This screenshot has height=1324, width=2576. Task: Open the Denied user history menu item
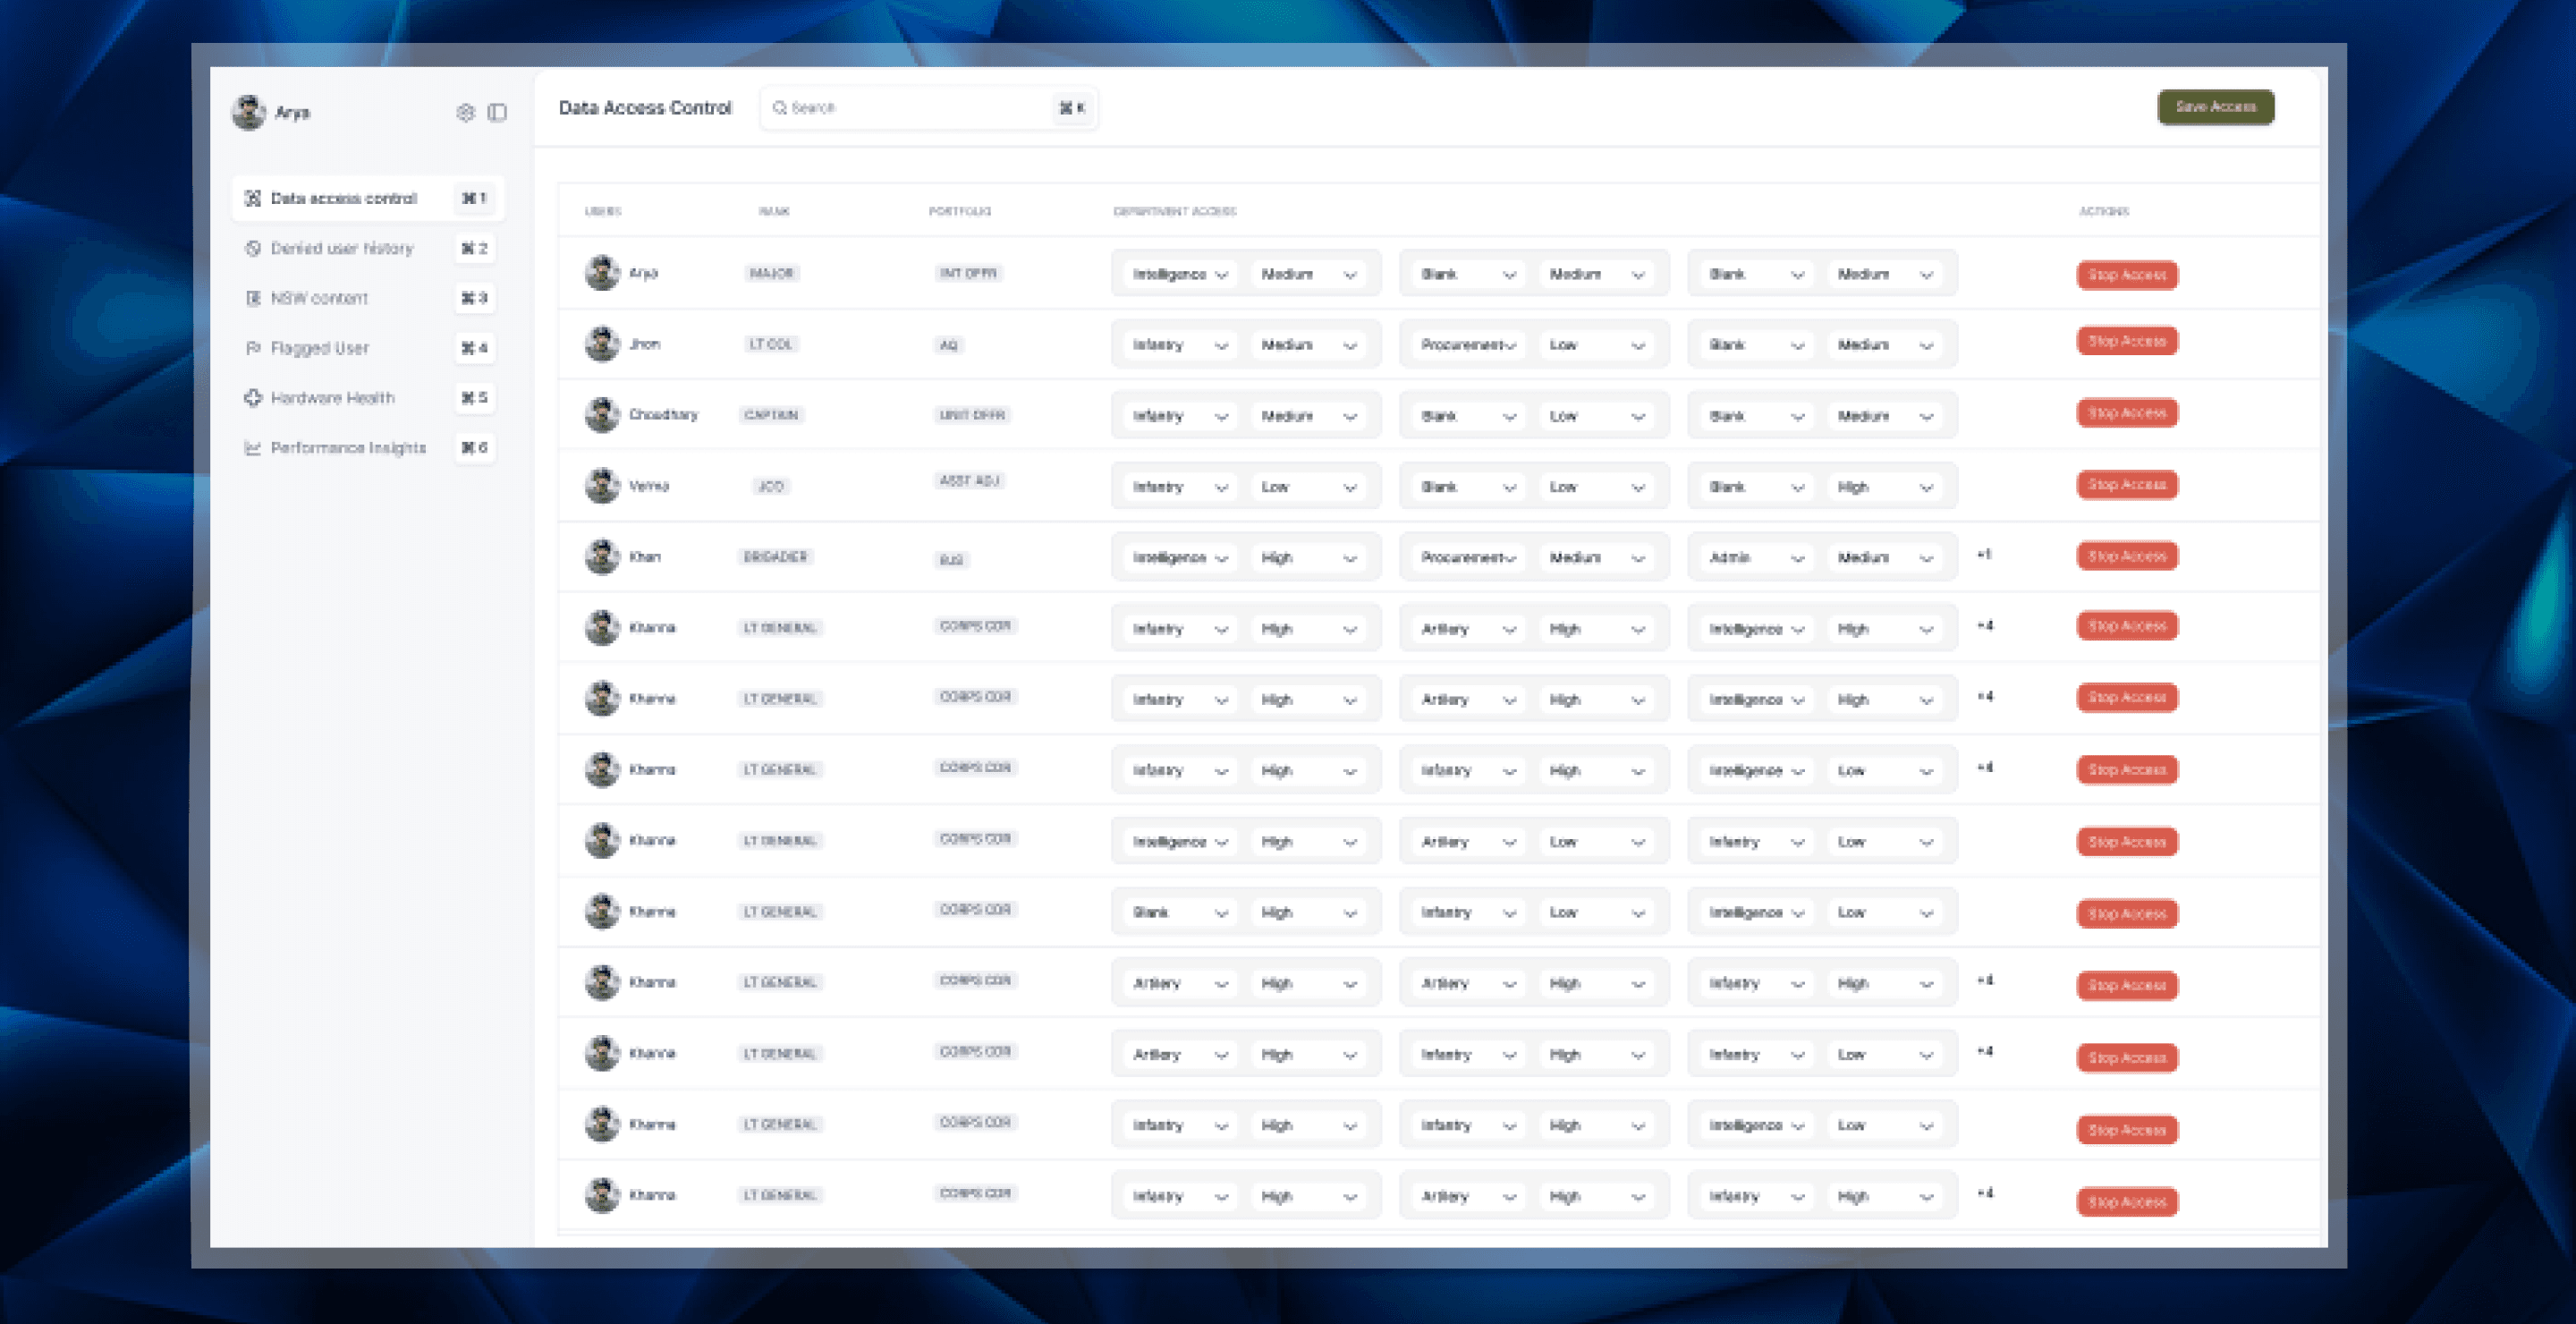[342, 248]
